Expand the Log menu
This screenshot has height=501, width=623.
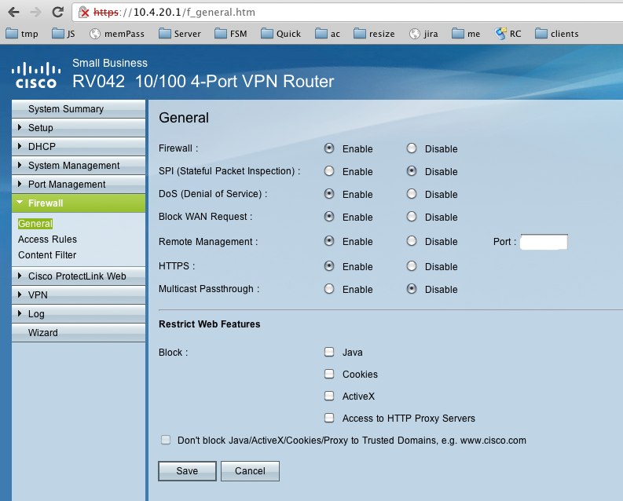(x=79, y=314)
